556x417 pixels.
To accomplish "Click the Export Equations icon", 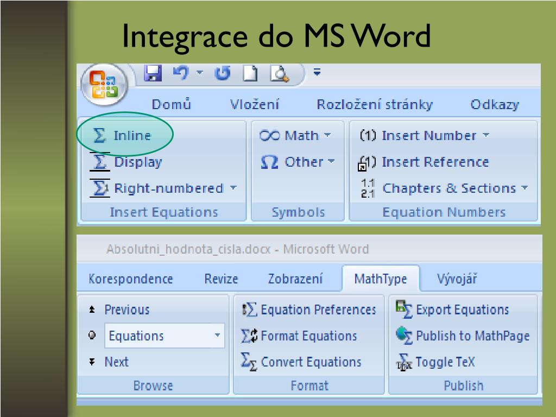I will pyautogui.click(x=404, y=309).
